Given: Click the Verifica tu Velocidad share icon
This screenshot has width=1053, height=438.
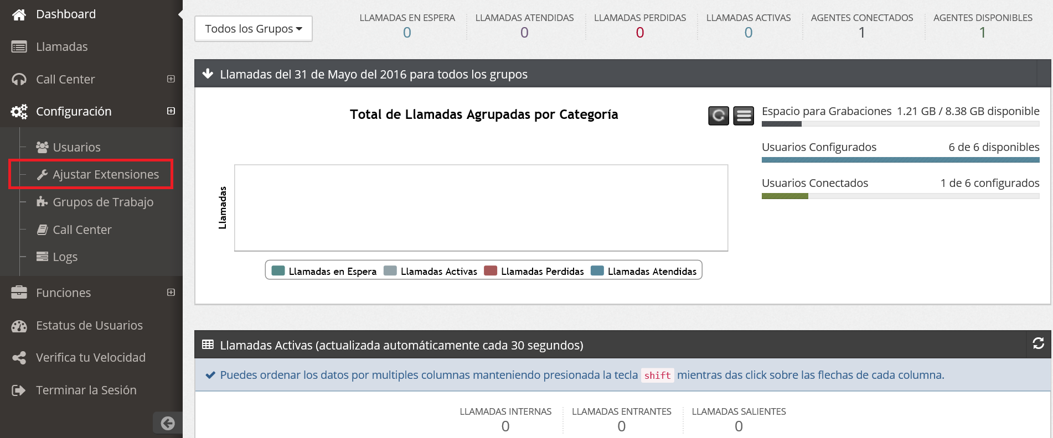Looking at the screenshot, I should pos(19,358).
